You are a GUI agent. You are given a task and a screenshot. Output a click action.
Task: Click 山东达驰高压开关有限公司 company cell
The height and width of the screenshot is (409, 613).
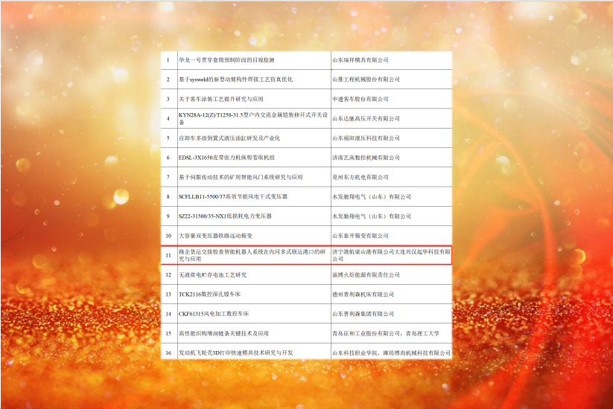[x=366, y=118]
